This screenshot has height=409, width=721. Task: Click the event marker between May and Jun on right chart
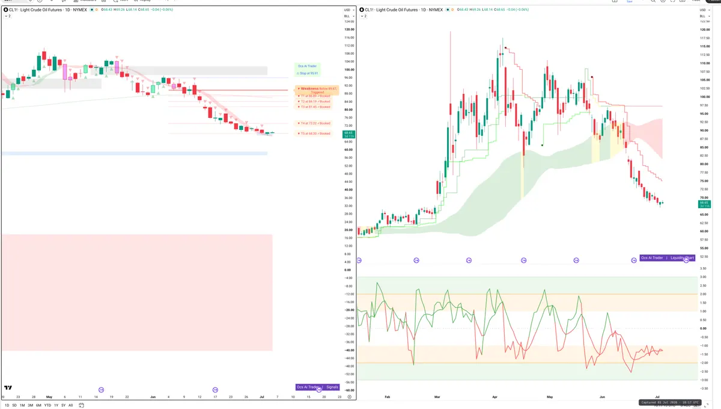pos(576,260)
